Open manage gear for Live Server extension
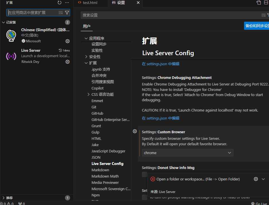Viewport: 269px width, 205px height. pyautogui.click(x=68, y=62)
